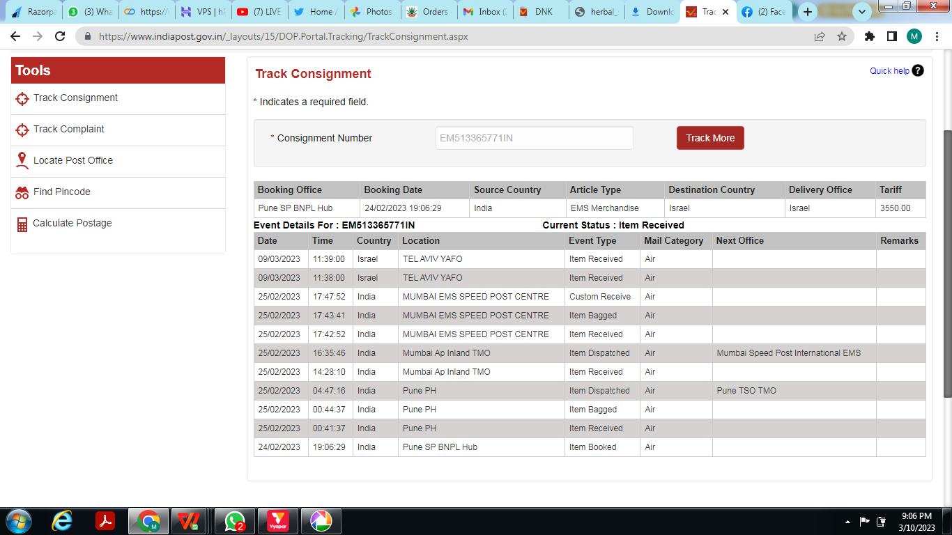Open the Track Consignment sidebar link
This screenshot has width=952, height=535.
tap(76, 98)
